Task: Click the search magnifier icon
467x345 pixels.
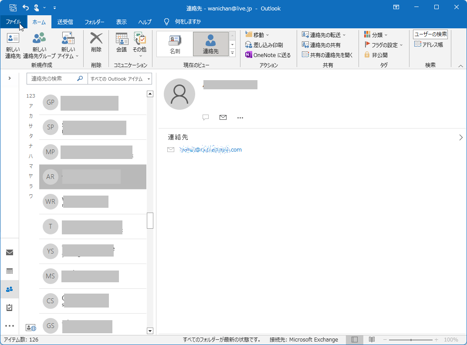Action: pyautogui.click(x=80, y=79)
